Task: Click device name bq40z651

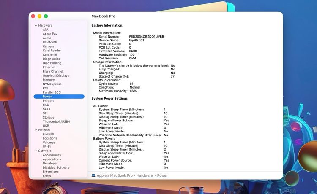Action: [137, 40]
